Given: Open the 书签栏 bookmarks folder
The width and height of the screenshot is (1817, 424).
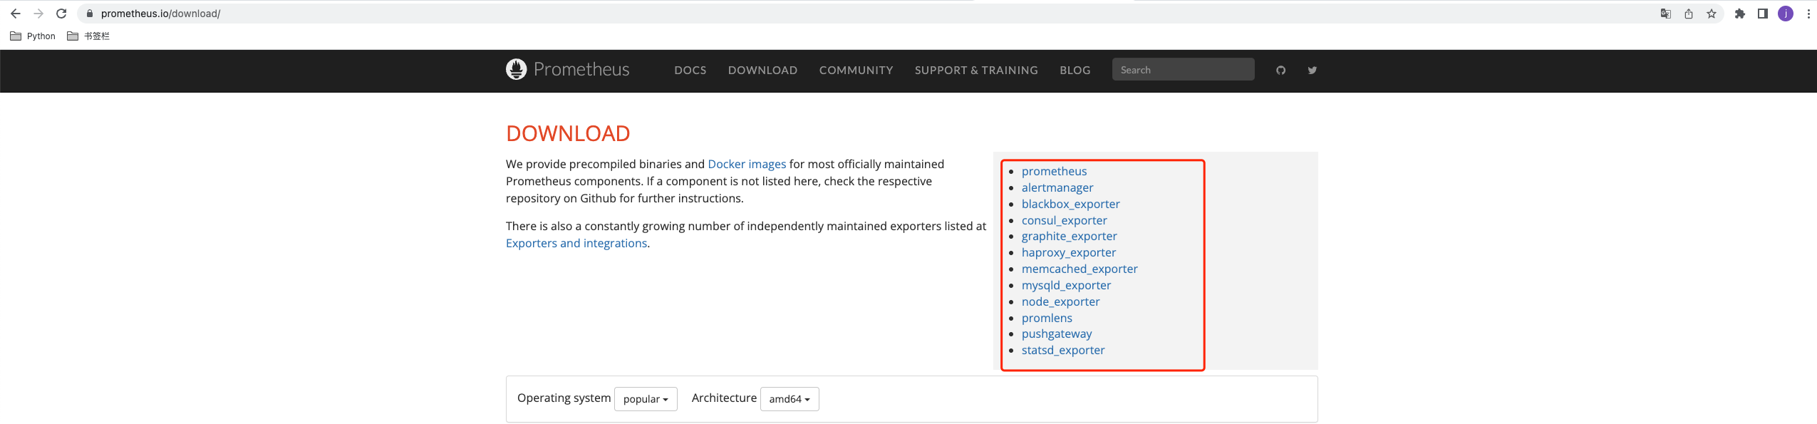Looking at the screenshot, I should coord(88,36).
